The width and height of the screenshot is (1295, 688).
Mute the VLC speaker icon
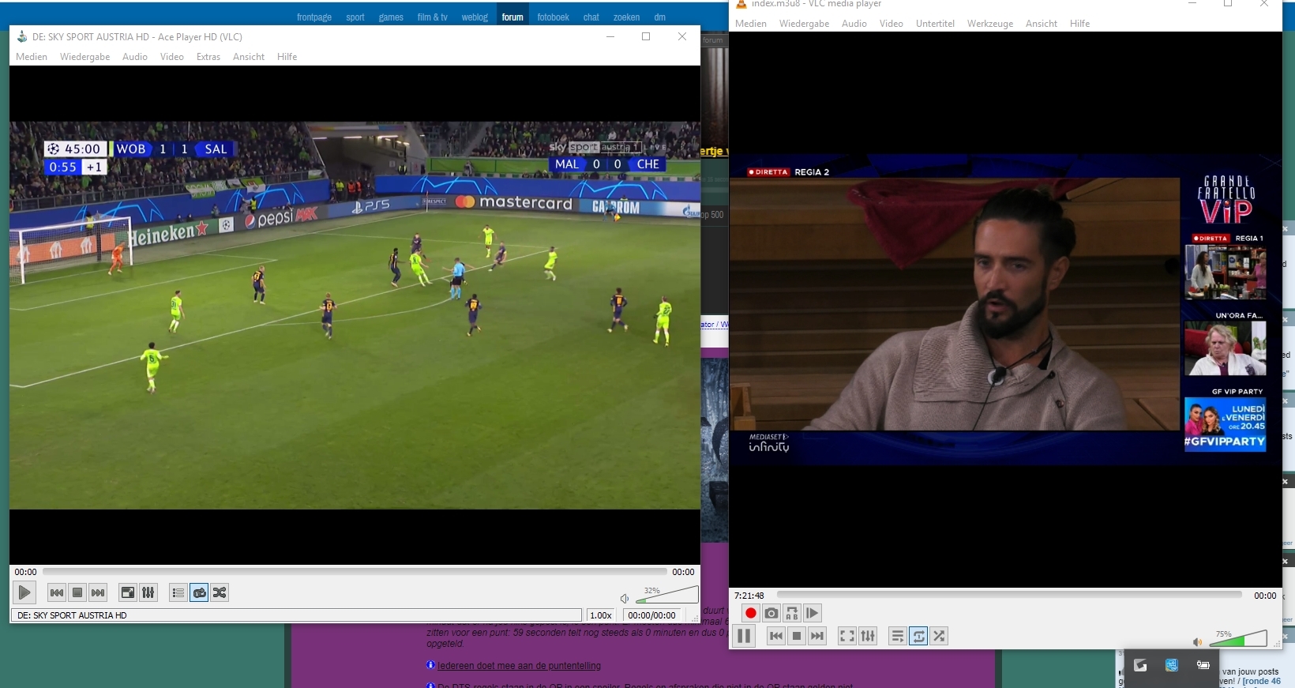tap(1198, 641)
